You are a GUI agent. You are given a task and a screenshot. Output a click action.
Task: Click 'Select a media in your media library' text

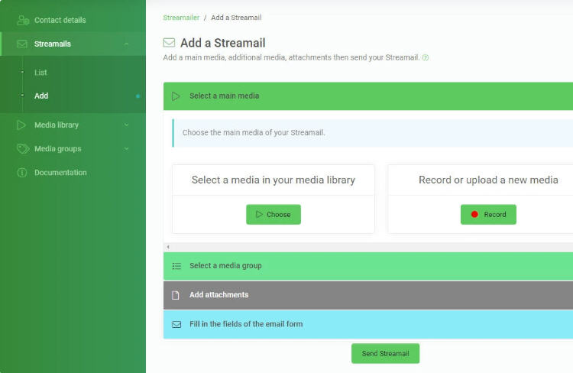[274, 180]
